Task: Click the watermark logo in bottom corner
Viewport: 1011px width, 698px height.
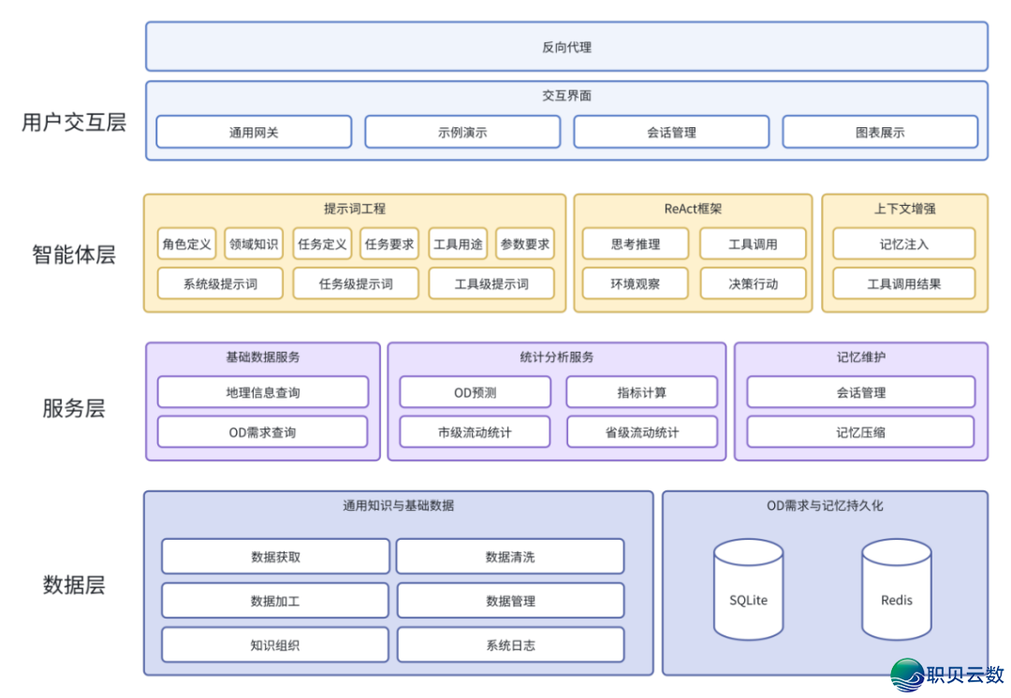Action: point(945,674)
